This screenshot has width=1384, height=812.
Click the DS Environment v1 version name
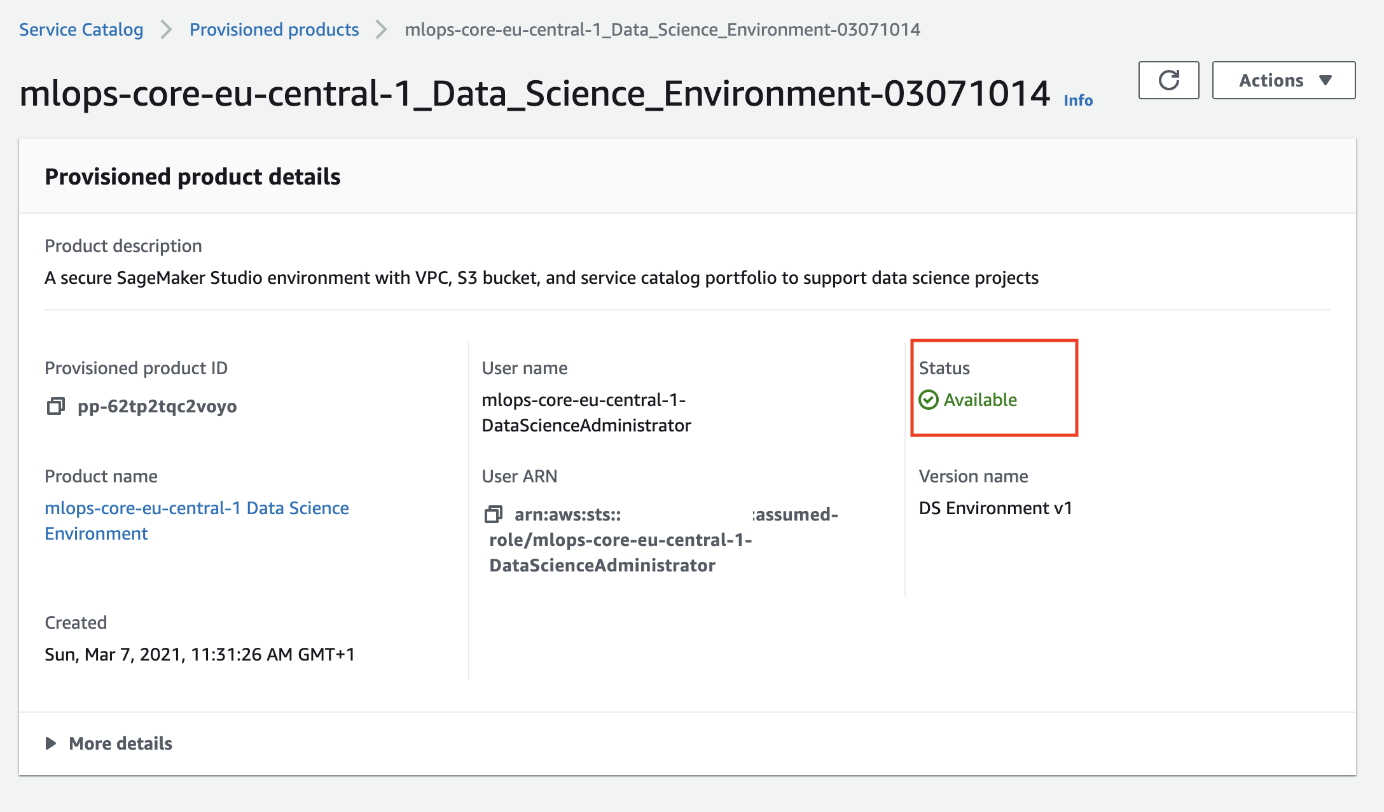coord(995,508)
